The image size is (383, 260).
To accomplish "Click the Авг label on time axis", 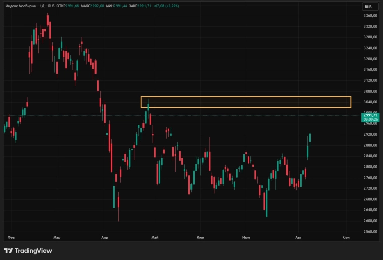I will click(x=298, y=237).
